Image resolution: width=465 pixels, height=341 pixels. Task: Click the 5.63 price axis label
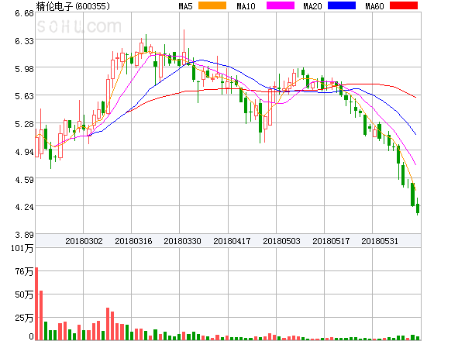[x=24, y=96]
